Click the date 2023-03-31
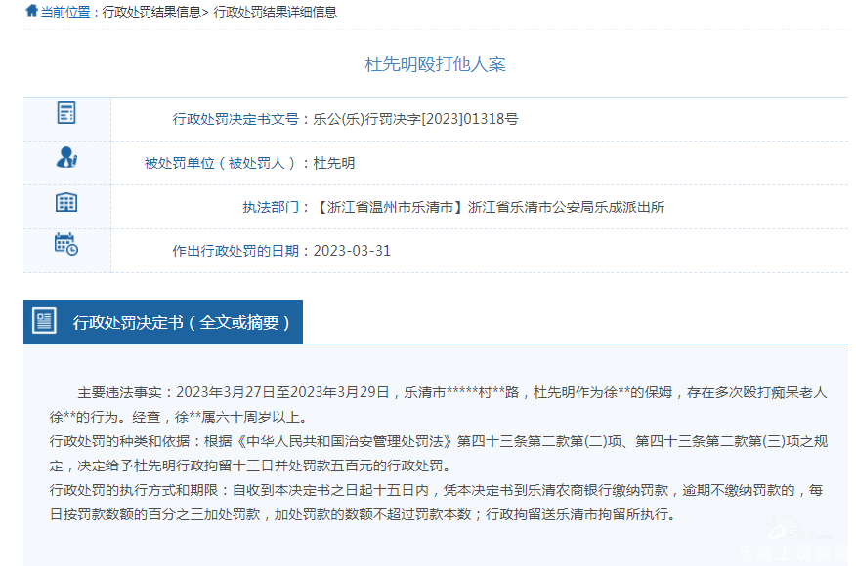856x566 pixels. coord(352,251)
